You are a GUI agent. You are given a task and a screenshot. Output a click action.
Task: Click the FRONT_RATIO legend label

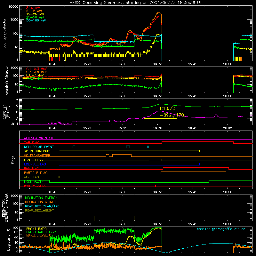[x=36, y=229]
